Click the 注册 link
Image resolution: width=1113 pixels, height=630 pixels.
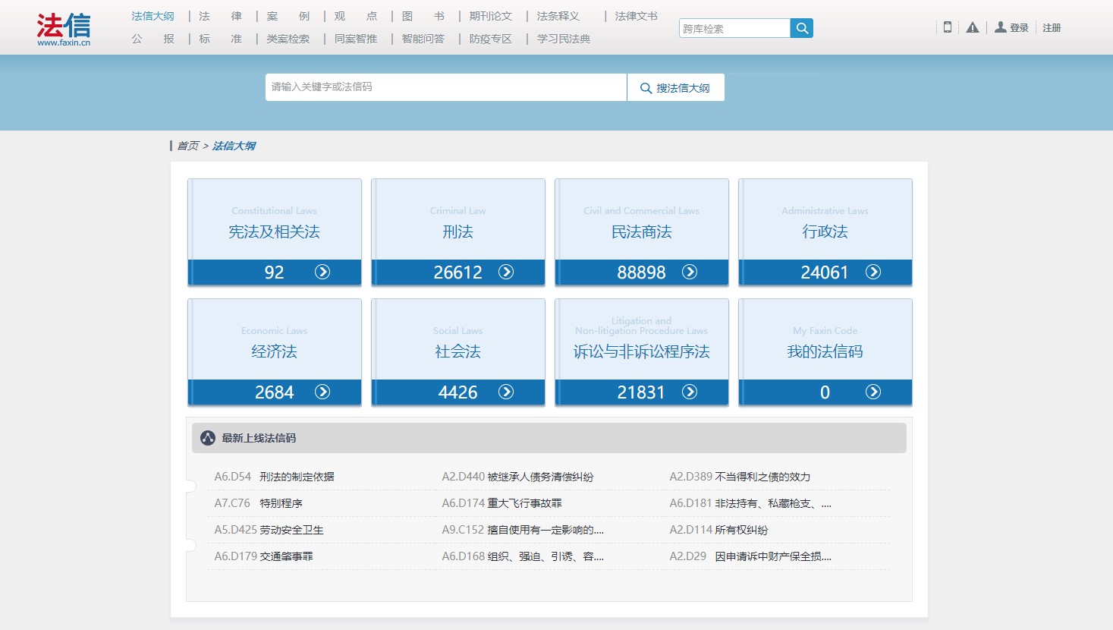(x=1052, y=28)
